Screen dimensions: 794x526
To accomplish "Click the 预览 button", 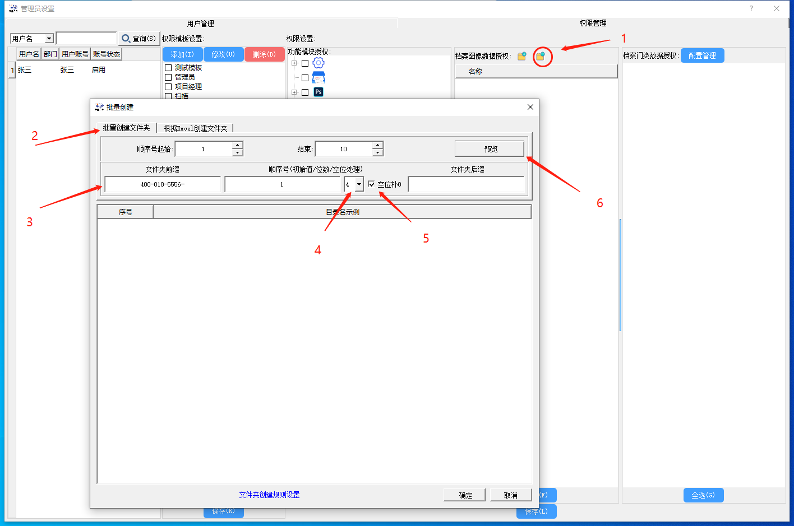I will pos(490,149).
